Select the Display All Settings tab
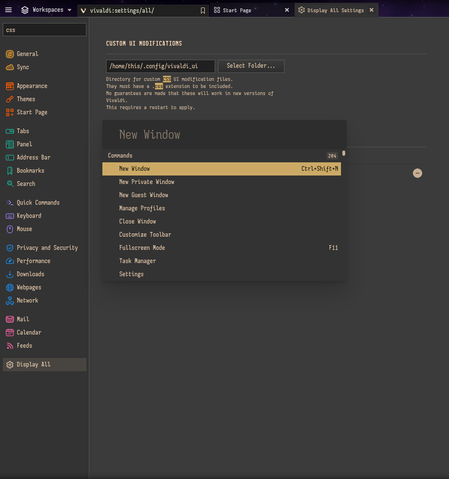 click(x=336, y=10)
